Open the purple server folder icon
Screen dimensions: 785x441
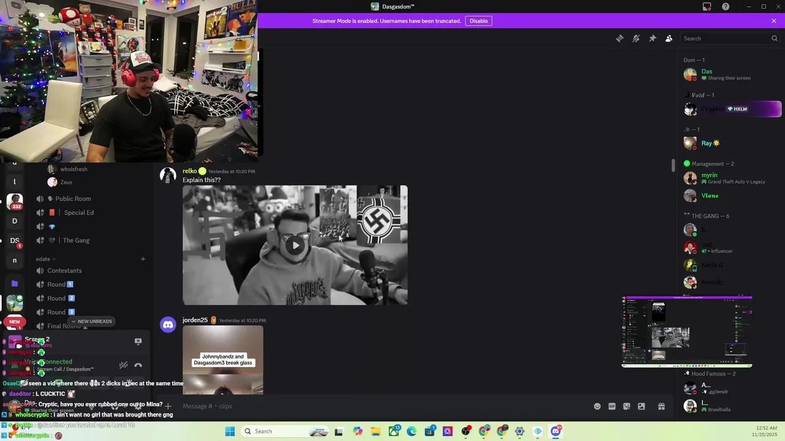coord(15,284)
